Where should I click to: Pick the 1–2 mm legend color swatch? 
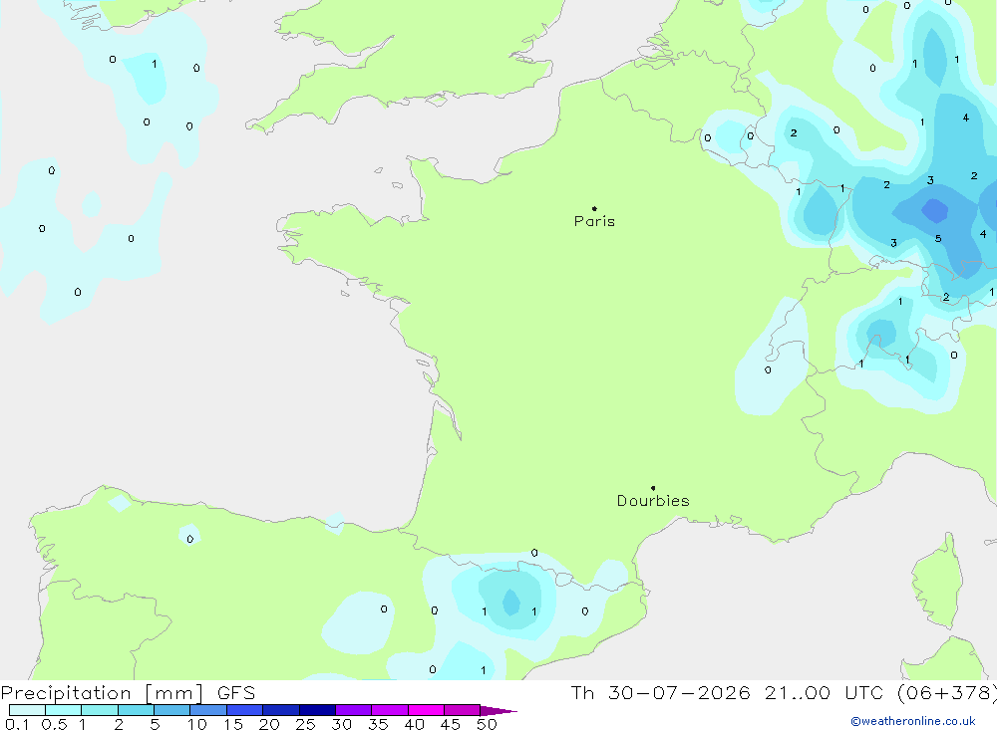click(x=100, y=710)
